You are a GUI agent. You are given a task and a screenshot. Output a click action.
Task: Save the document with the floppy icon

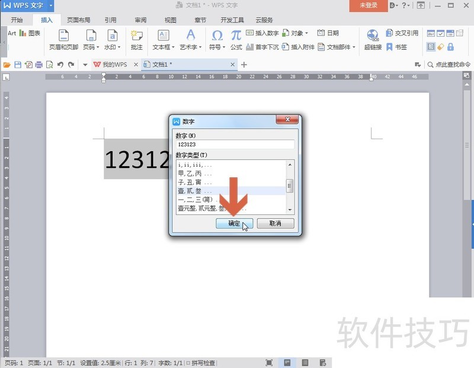18,65
